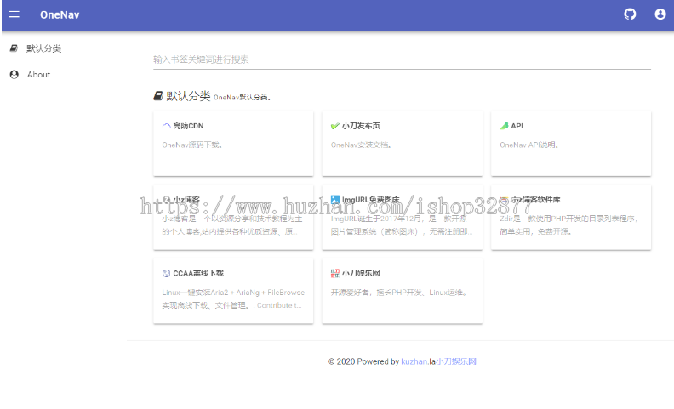674x409 pixels.
Task: Click the green checkmark icon on 小刀发布页
Action: point(334,126)
